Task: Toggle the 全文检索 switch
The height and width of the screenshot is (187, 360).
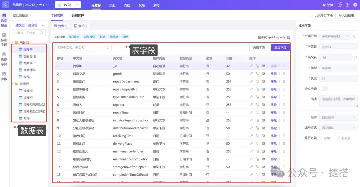Action: [323, 89]
